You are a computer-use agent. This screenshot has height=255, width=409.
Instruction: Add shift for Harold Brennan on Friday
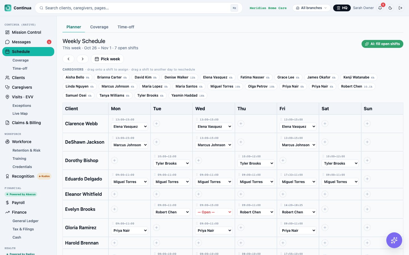283,243
